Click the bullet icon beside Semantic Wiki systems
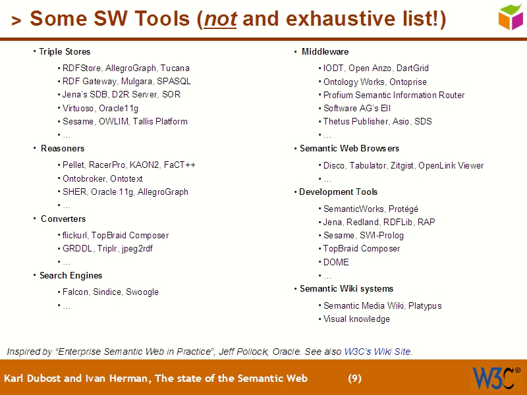 tap(294, 288)
